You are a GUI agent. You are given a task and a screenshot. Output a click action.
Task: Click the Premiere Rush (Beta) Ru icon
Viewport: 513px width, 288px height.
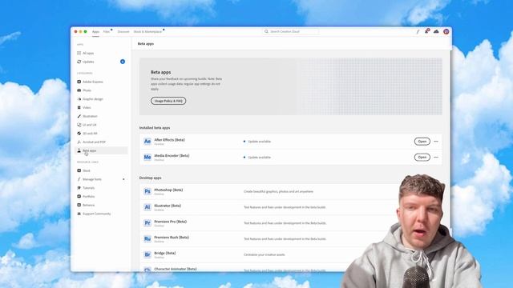(x=147, y=238)
